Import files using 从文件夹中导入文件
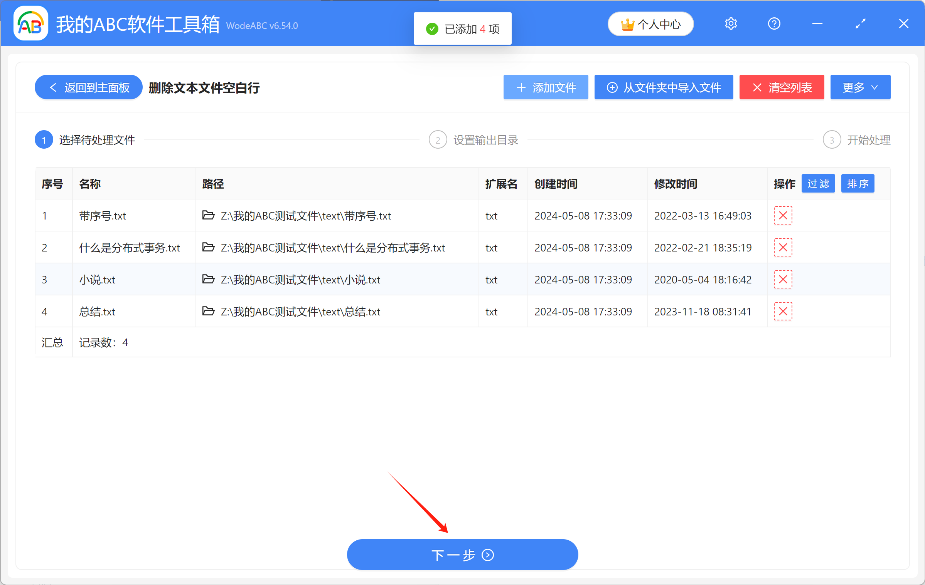The height and width of the screenshot is (585, 925). coord(664,87)
